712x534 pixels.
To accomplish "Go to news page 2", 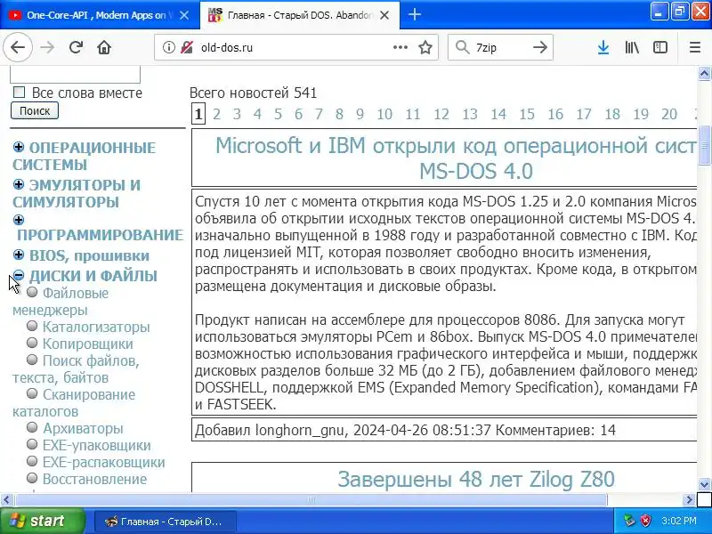I will 216,114.
